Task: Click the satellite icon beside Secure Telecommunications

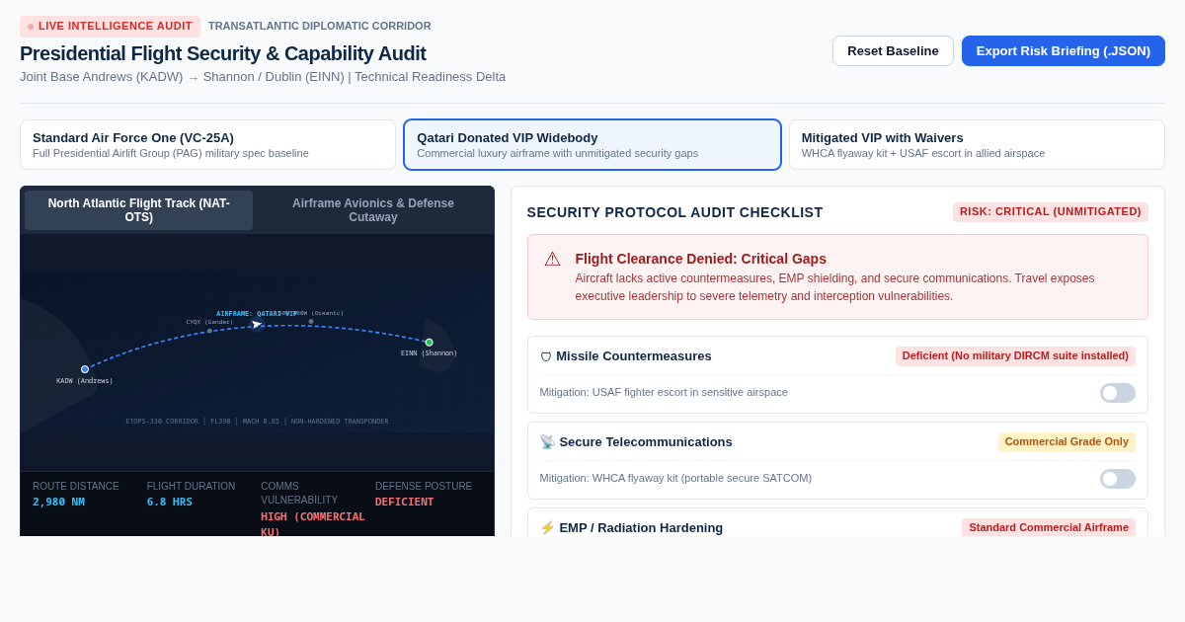Action: (x=547, y=442)
